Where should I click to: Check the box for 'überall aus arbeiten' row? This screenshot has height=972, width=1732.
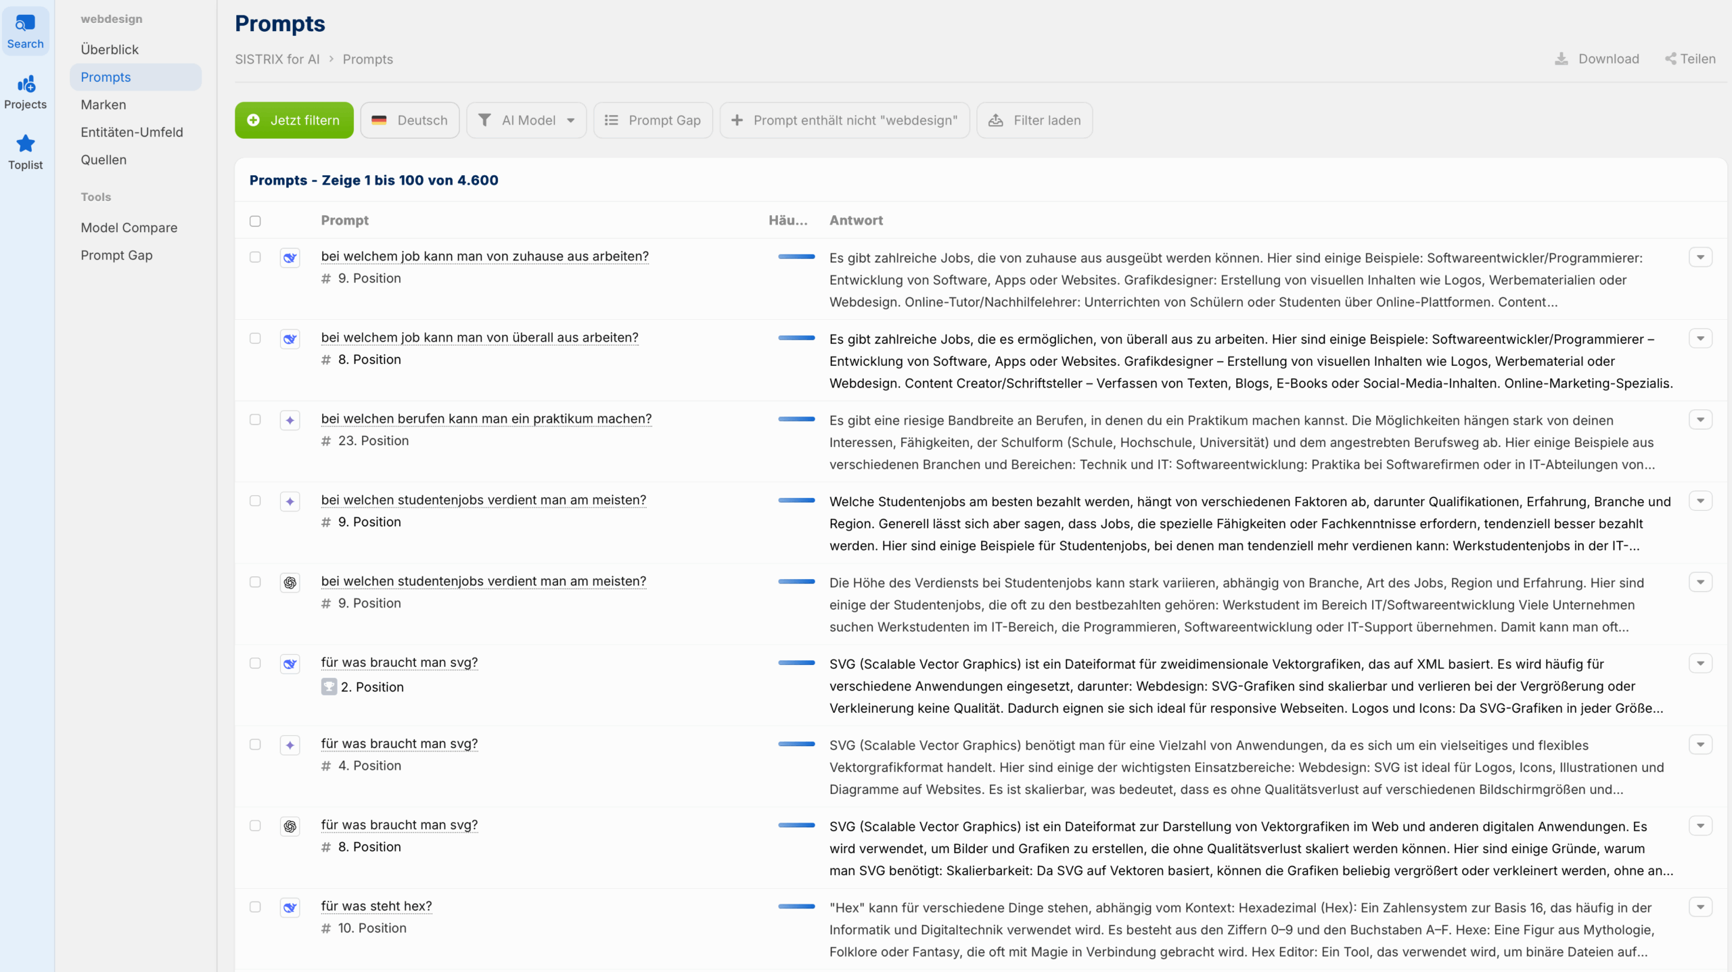pos(255,338)
